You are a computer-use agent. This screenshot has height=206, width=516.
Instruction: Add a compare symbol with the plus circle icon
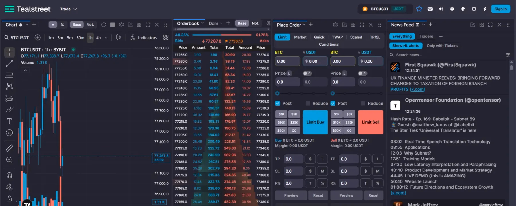pos(38,37)
